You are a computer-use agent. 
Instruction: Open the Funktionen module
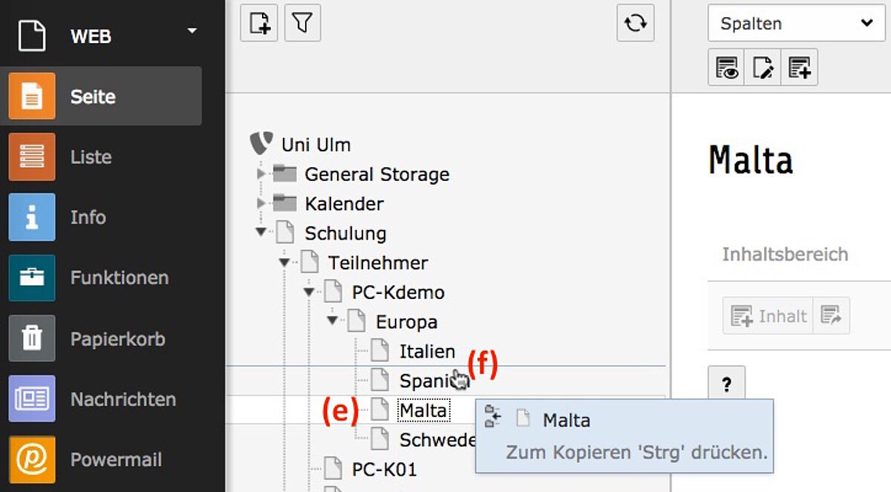(101, 278)
